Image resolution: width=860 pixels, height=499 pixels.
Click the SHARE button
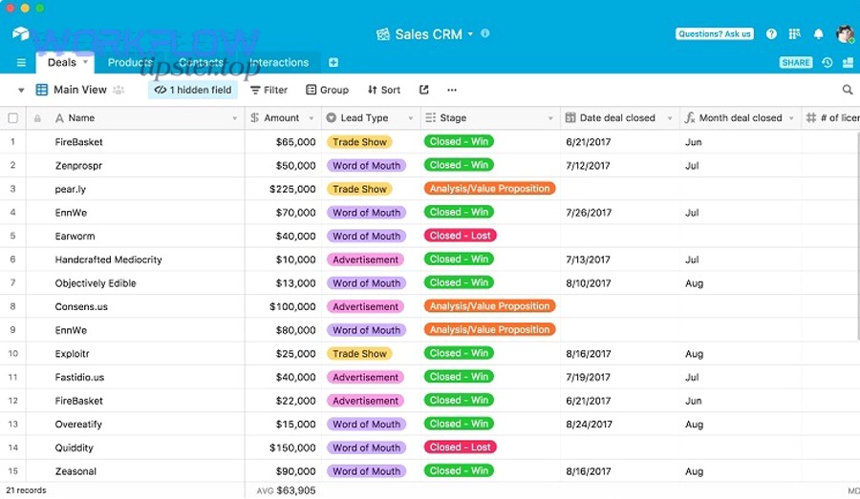pos(795,62)
